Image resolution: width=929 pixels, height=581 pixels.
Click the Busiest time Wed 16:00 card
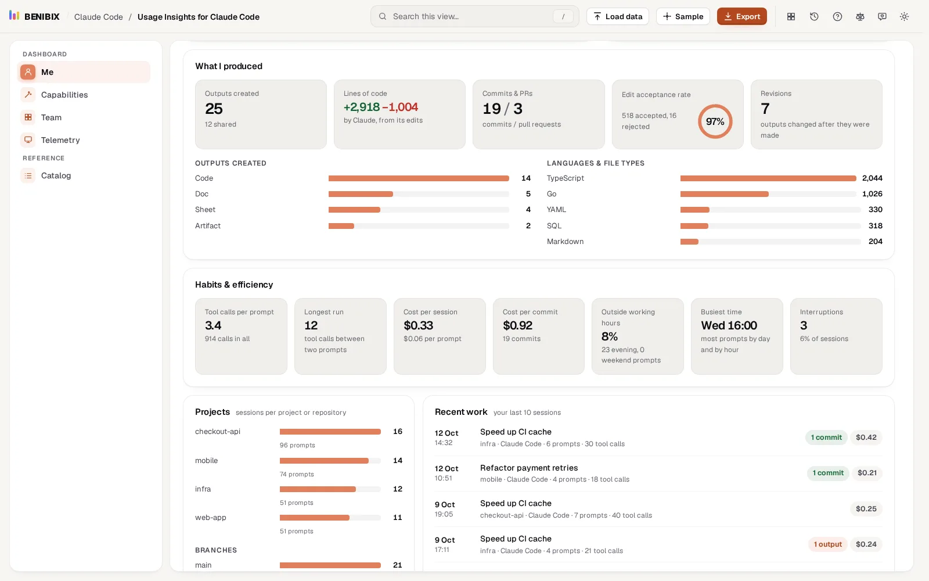click(737, 336)
